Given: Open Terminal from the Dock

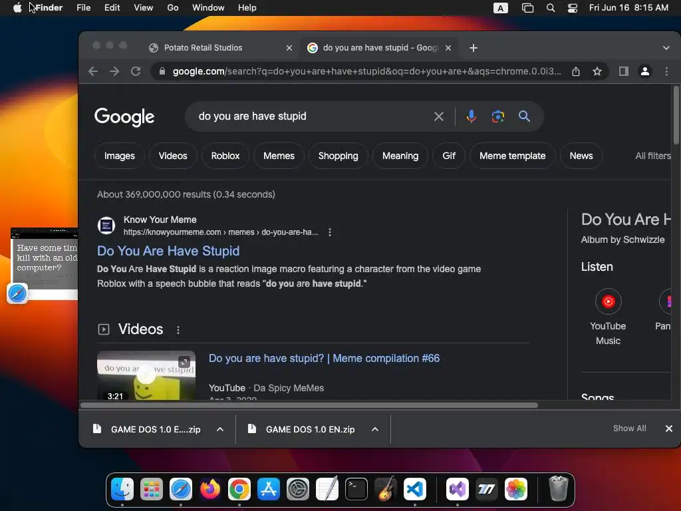Looking at the screenshot, I should (x=356, y=489).
